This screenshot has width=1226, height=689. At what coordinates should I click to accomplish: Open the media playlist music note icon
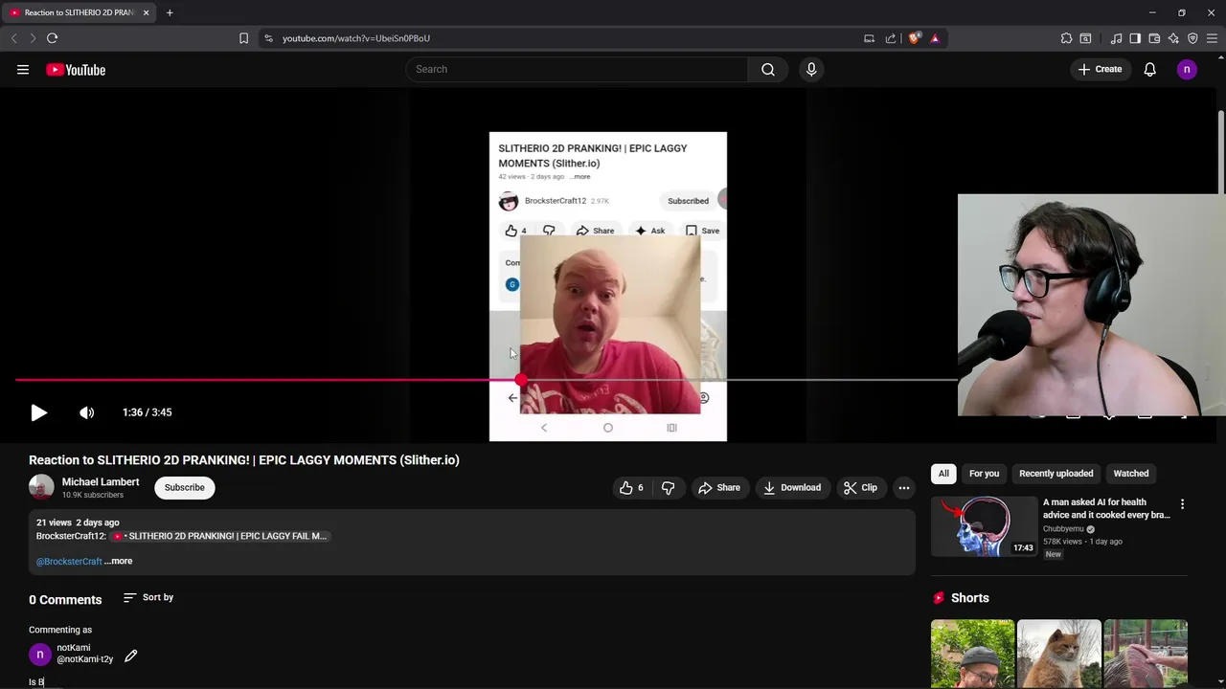click(1116, 38)
